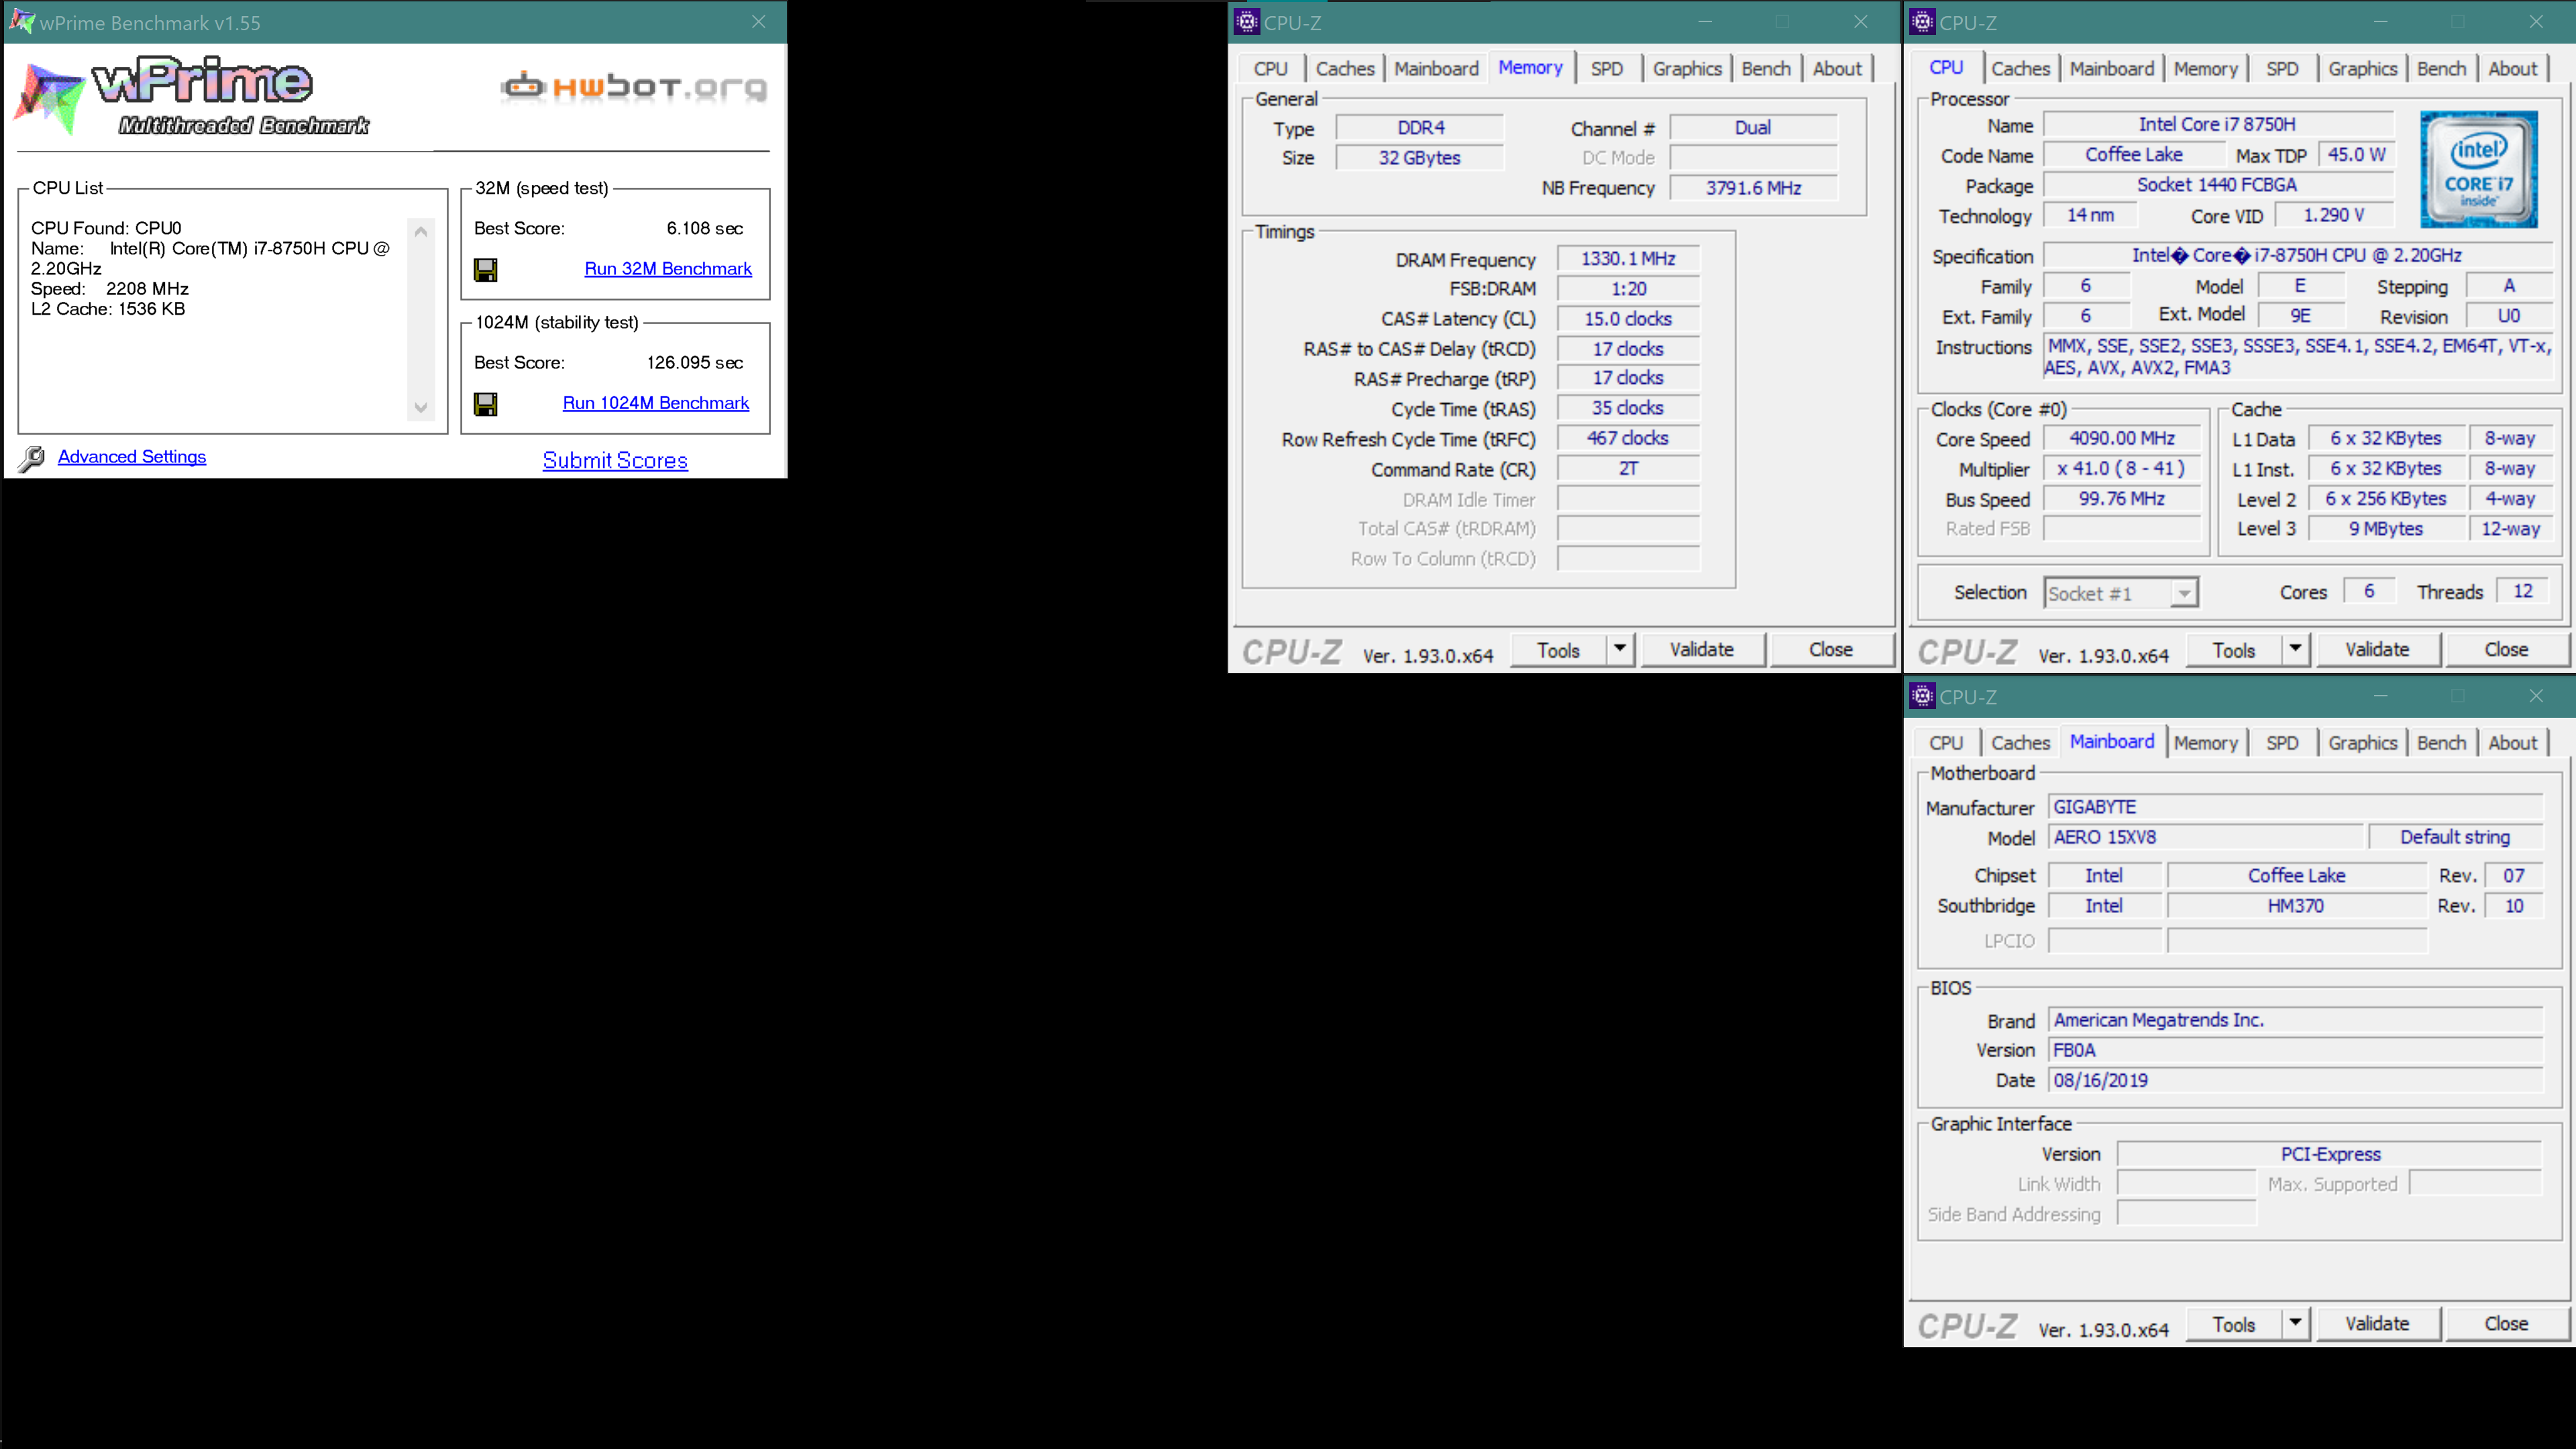The width and height of the screenshot is (2576, 1449).
Task: Click the DRAM Frequency value 1330.1 MHz
Action: (1628, 259)
